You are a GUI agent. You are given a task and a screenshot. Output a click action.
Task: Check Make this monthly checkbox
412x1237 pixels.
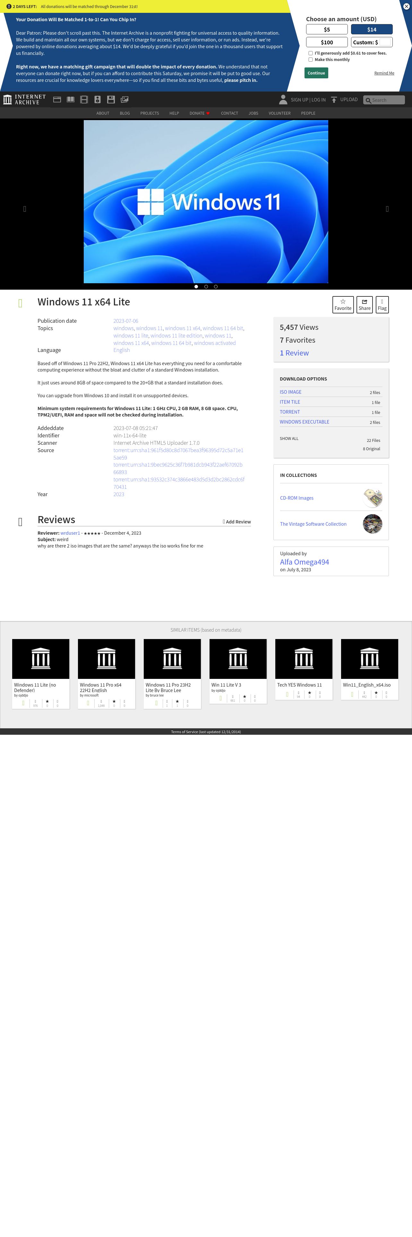pyautogui.click(x=310, y=59)
